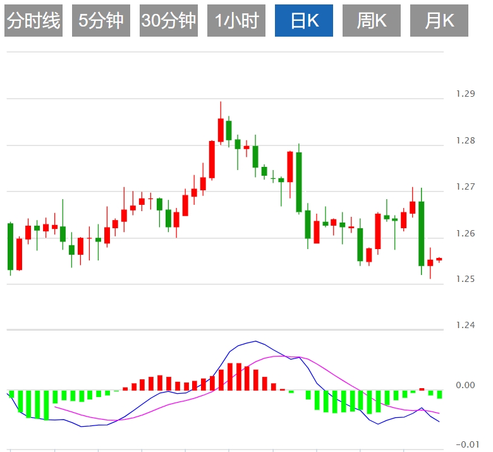Click the -0.01 MACD axis label

pyautogui.click(x=467, y=444)
